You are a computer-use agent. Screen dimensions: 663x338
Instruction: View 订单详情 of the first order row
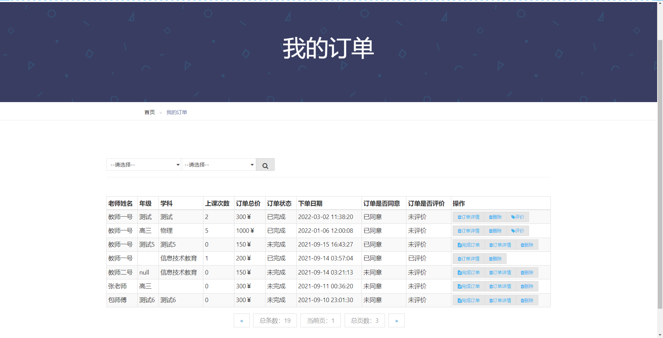click(468, 217)
